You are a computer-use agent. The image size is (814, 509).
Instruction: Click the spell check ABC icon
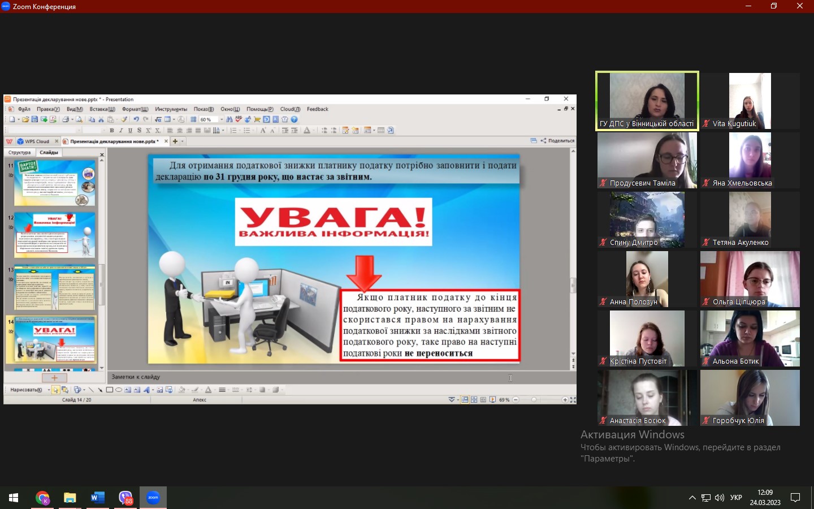239,119
